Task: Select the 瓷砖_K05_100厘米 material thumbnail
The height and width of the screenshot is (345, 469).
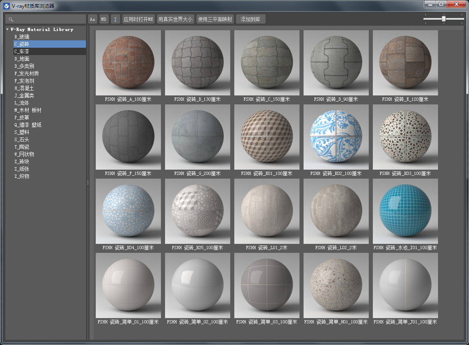Action: (197, 211)
